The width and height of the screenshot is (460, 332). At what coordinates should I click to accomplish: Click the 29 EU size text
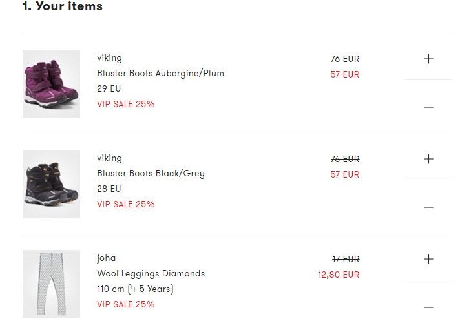click(x=109, y=88)
